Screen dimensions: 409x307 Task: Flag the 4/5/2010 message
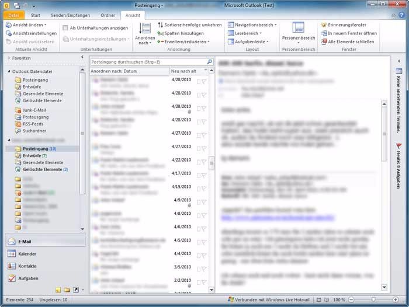[x=204, y=242]
